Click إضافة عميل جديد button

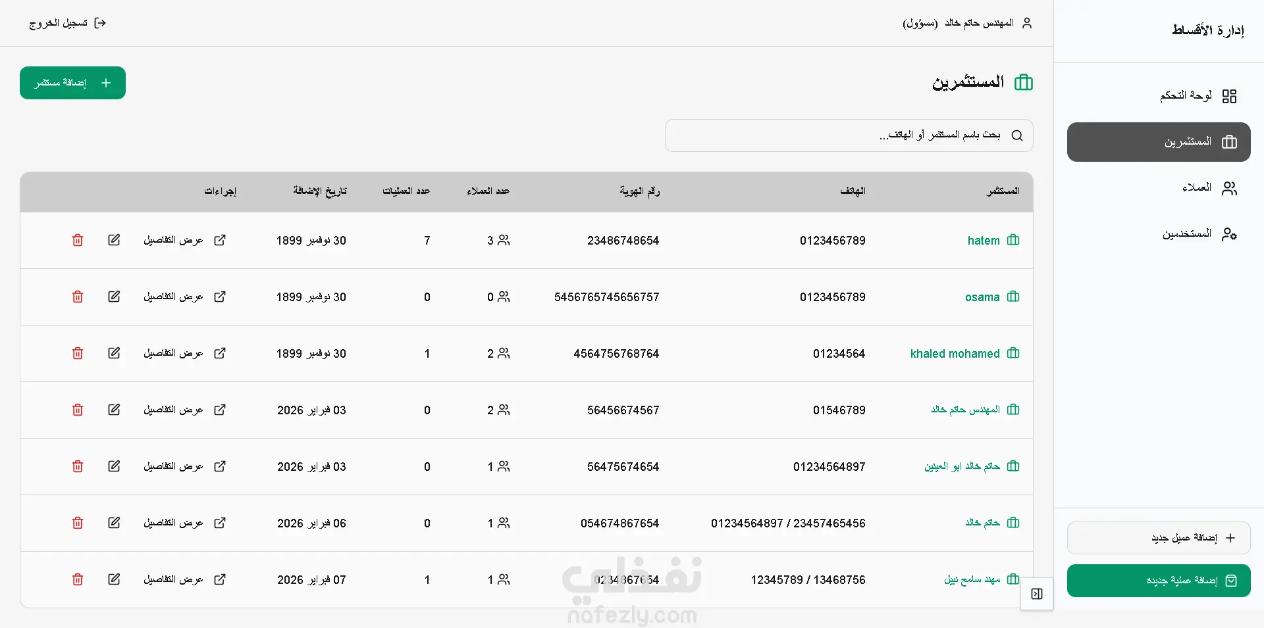[1159, 538]
